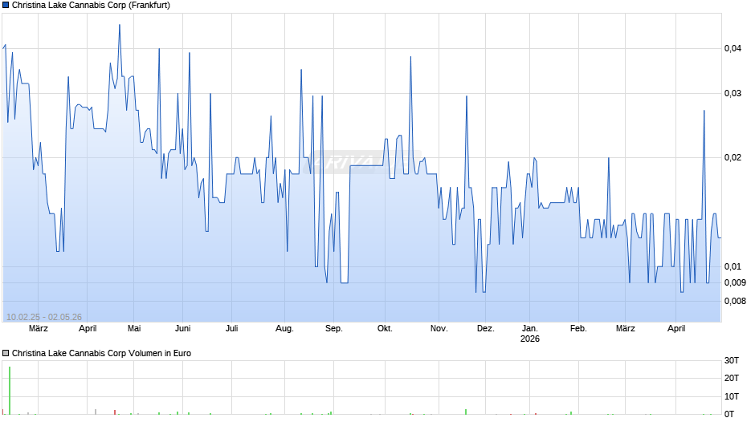Image resolution: width=755 pixels, height=422 pixels.
Task: Click the label 'Christina Lake Cannabis Corp Volumen in Euro'
Action: [101, 353]
